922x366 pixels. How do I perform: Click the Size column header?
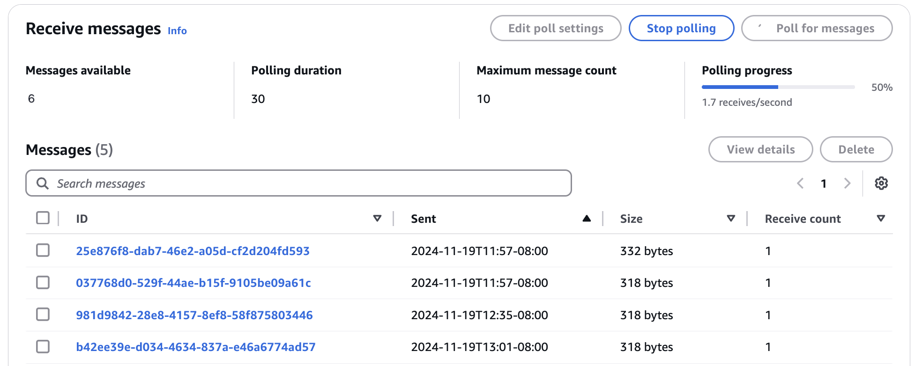(631, 219)
